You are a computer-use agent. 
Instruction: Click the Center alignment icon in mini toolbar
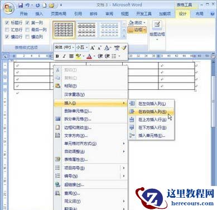point(71,56)
